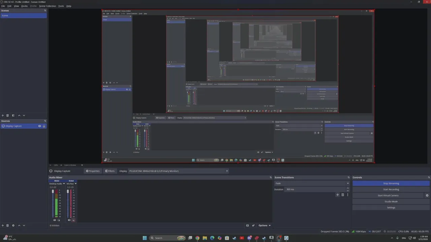The width and height of the screenshot is (431, 242).
Task: Zoom in preview with plus button
Action: 61,165
